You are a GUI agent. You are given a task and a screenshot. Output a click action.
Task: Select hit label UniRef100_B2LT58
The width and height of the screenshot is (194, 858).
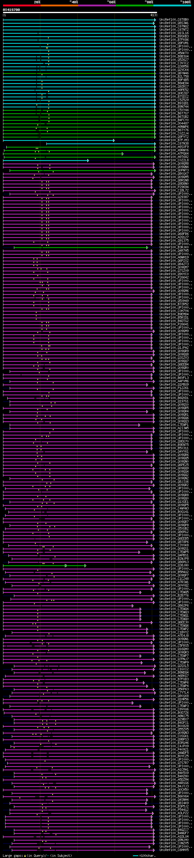point(174,77)
